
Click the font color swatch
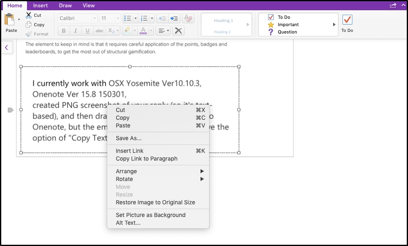pyautogui.click(x=144, y=30)
